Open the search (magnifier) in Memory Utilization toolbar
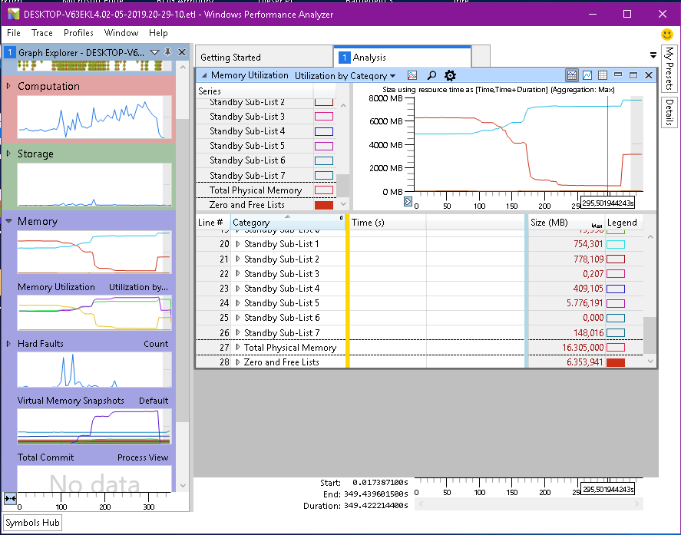Screen dimensions: 681x535 pyautogui.click(x=431, y=75)
